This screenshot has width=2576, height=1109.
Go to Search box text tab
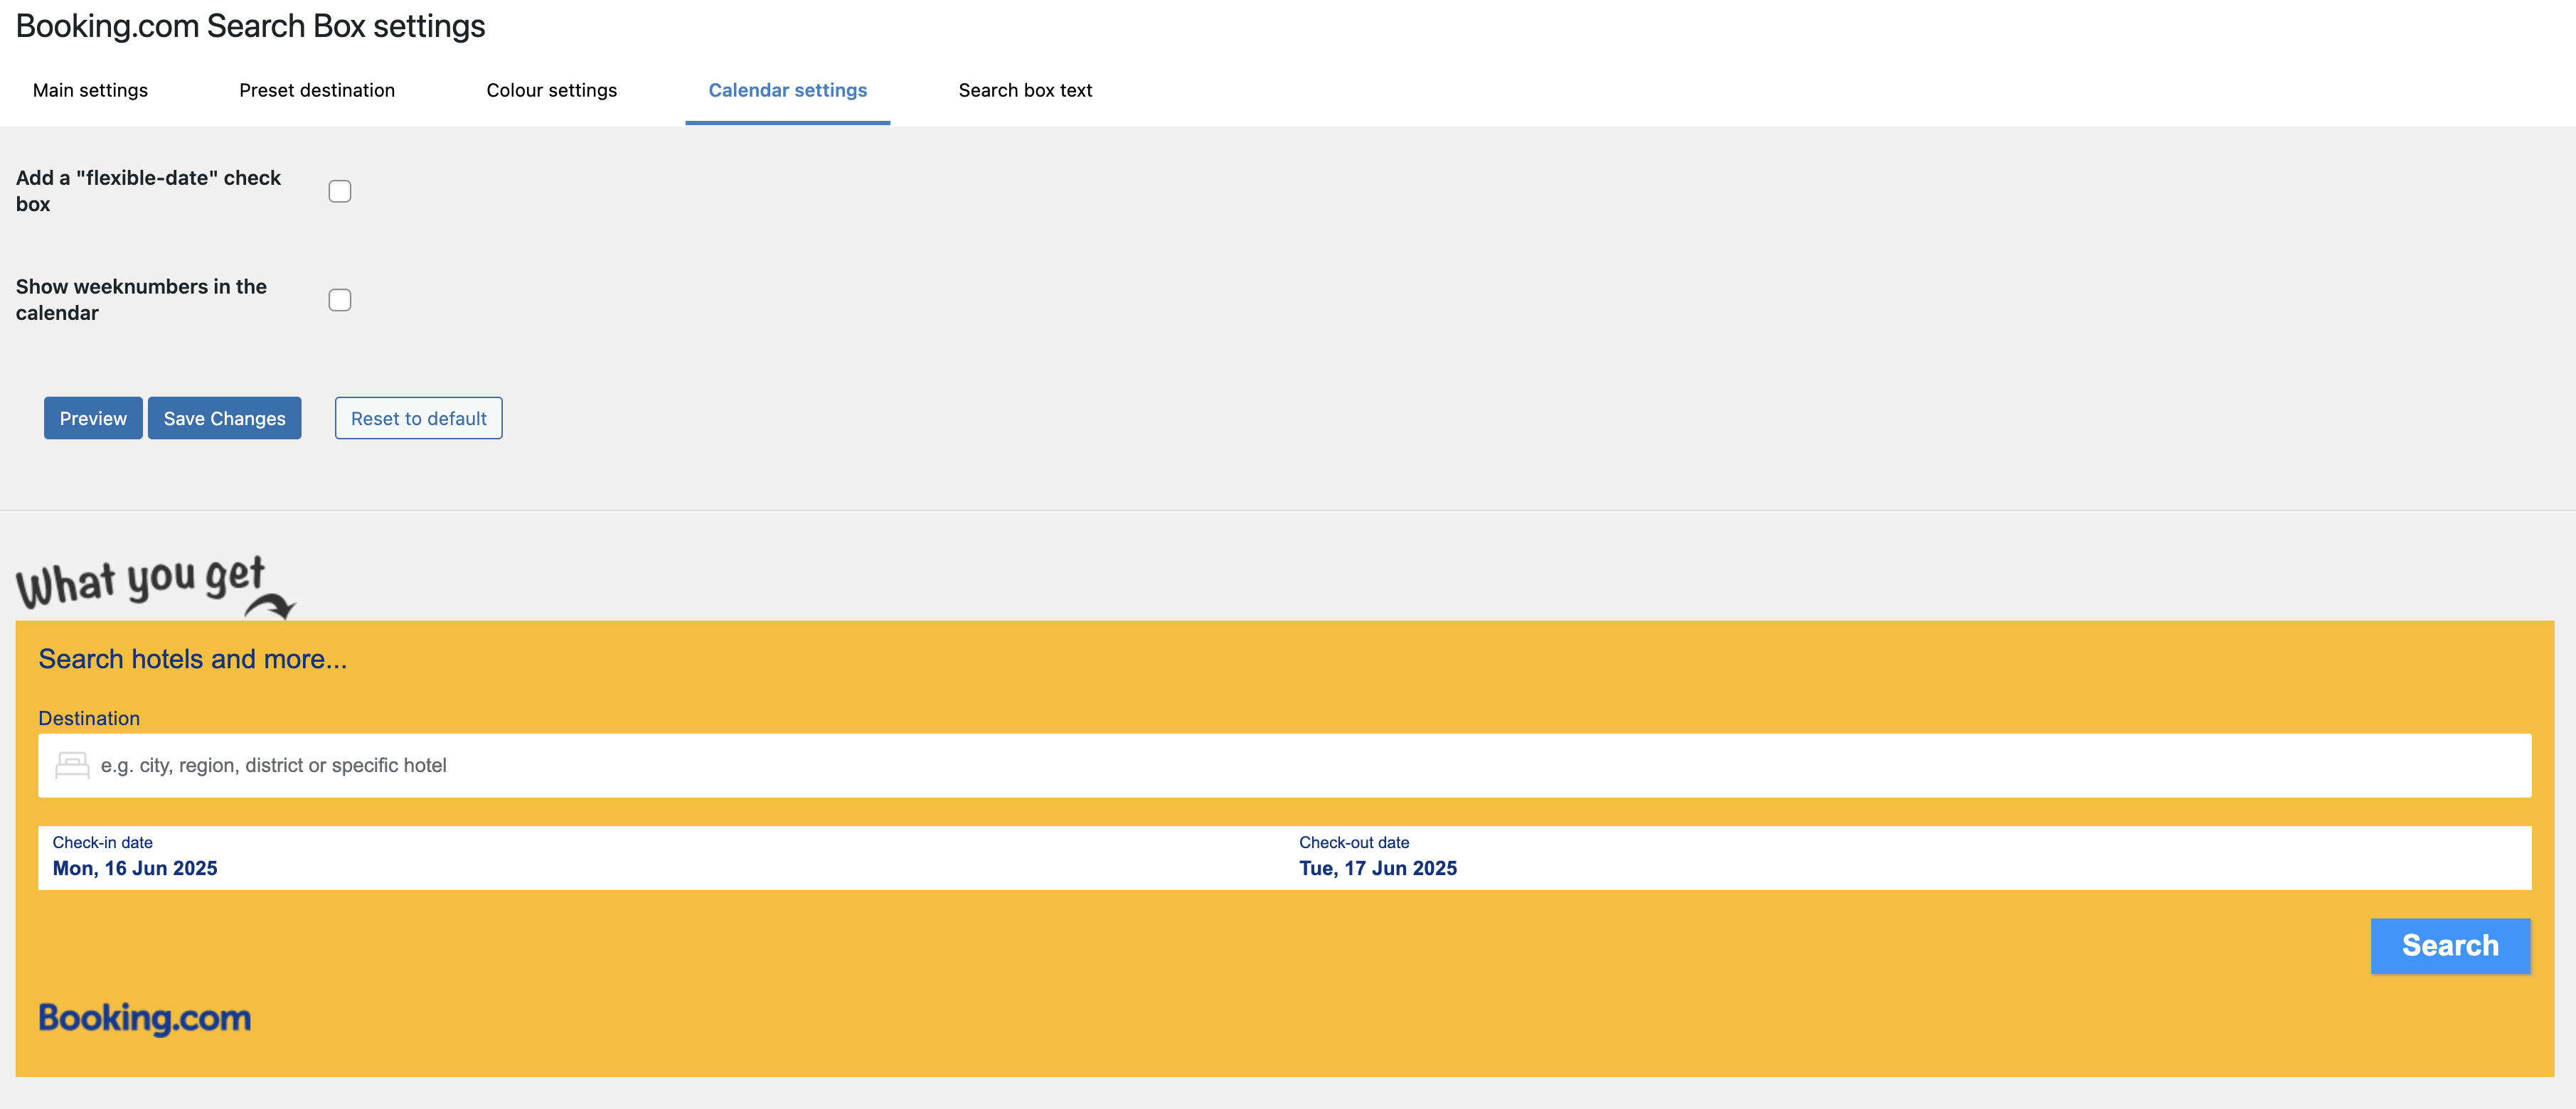1025,90
